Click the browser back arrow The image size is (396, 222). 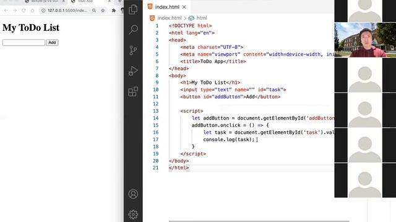(6, 10)
